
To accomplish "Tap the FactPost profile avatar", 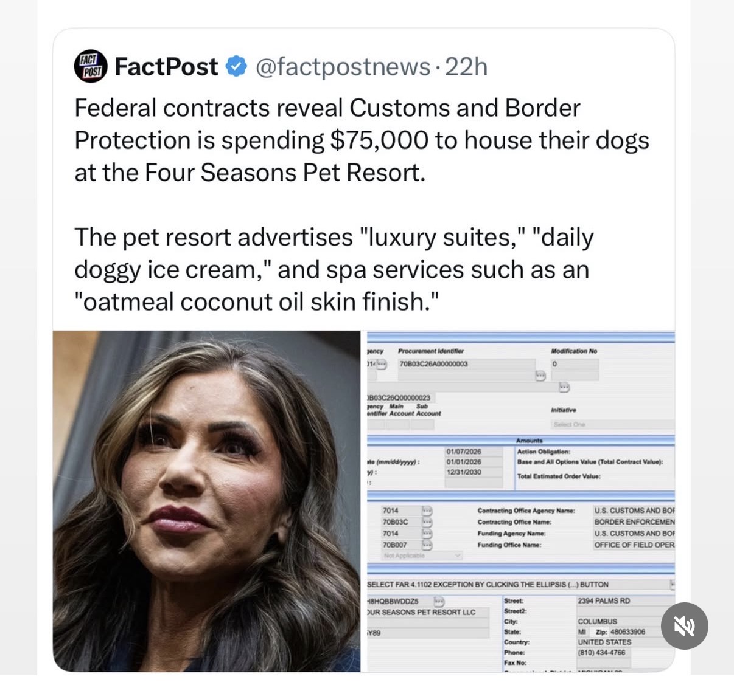I will [x=91, y=66].
